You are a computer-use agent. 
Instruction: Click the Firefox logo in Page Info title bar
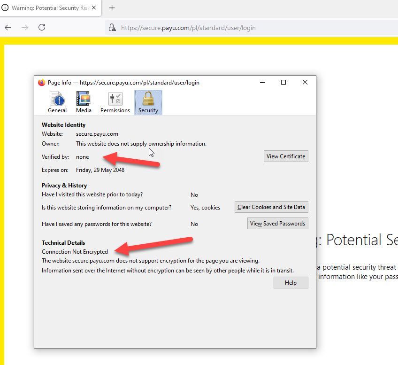click(x=42, y=83)
